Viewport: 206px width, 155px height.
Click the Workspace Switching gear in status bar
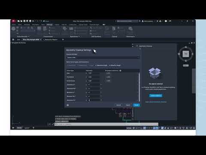pos(175,128)
